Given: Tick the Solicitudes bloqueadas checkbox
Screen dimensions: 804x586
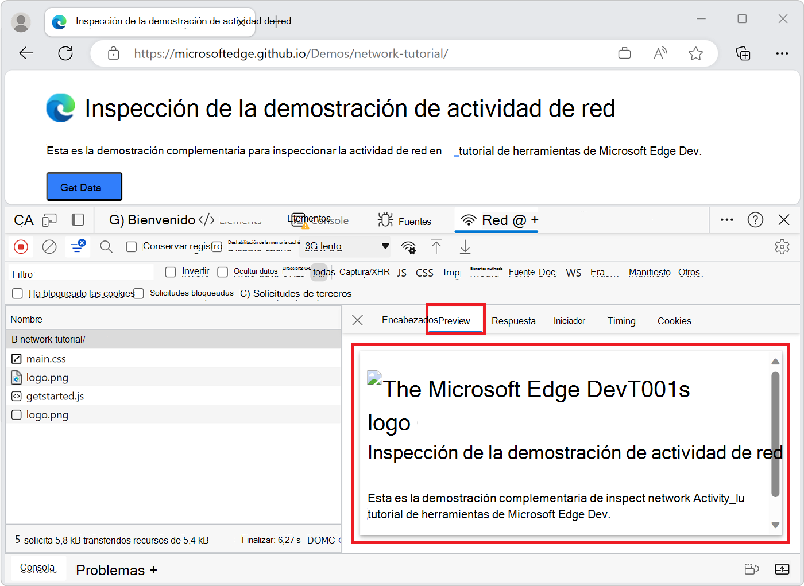Looking at the screenshot, I should (138, 293).
